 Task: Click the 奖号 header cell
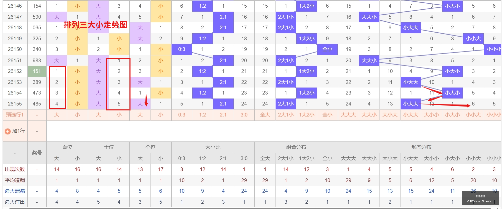pos(37,153)
